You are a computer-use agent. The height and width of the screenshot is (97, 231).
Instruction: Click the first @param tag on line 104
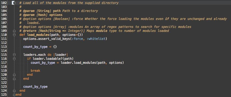tap(27, 11)
